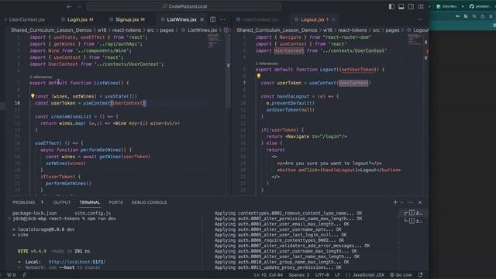496x279 pixels.
Task: Select the second zsh terminal in the list
Action: [x=415, y=221]
